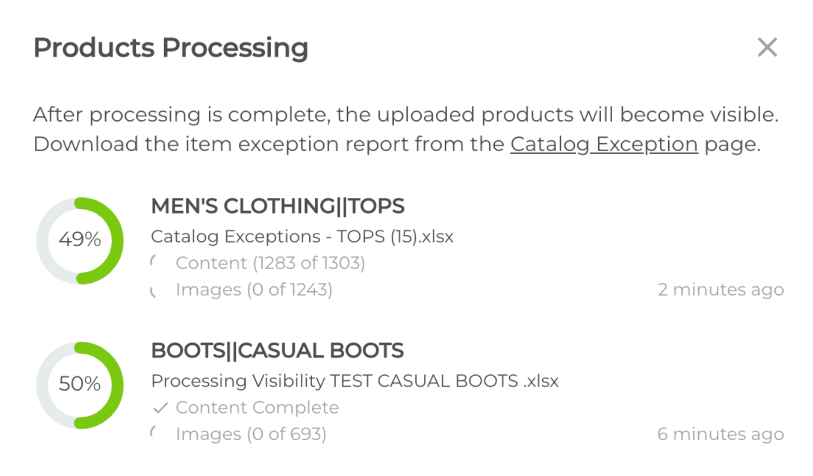Click the 'After processing is complete' description text

pos(406,115)
